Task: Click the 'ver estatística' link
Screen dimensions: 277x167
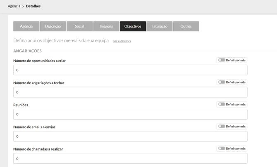Action: (x=122, y=41)
